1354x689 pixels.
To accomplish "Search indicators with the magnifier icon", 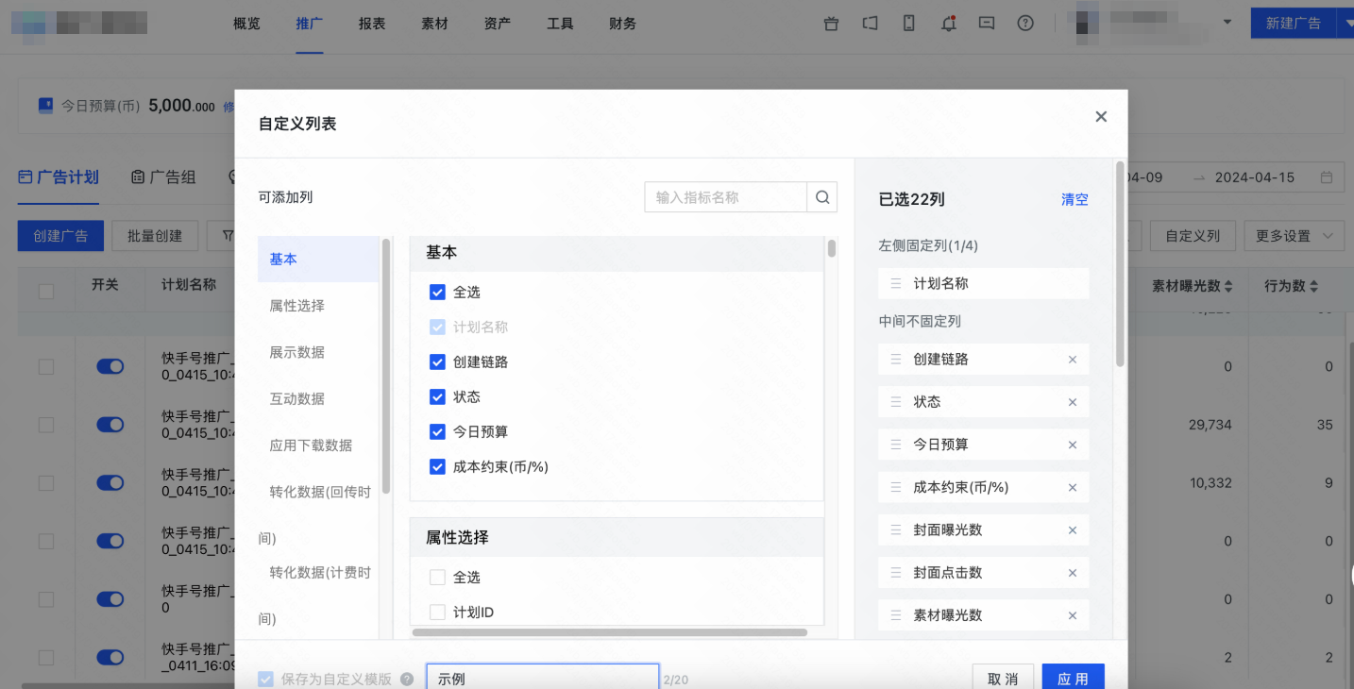I will click(821, 197).
